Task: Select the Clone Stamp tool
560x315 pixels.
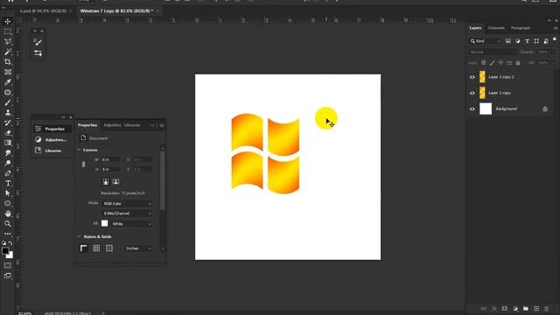Action: coord(8,113)
